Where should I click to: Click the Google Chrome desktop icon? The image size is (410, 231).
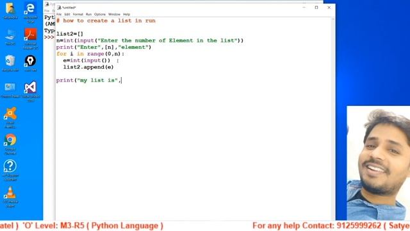pos(10,144)
